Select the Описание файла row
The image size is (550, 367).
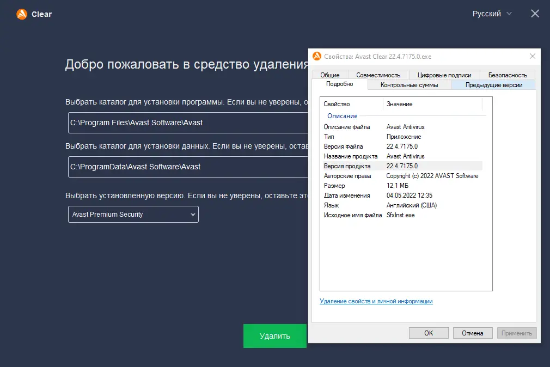click(402, 127)
